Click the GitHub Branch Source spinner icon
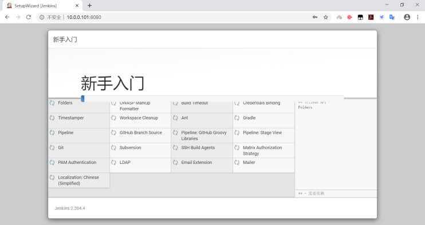 [114, 132]
